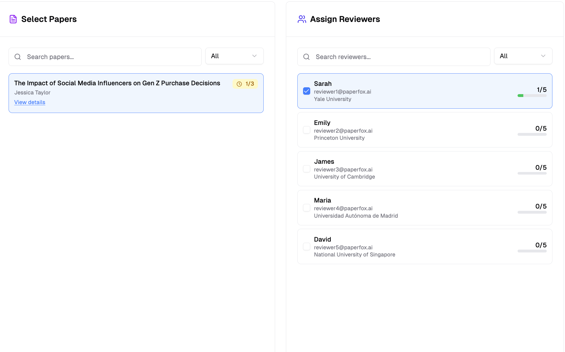
Task: Enable David's reviewer checkbox
Action: 306,246
